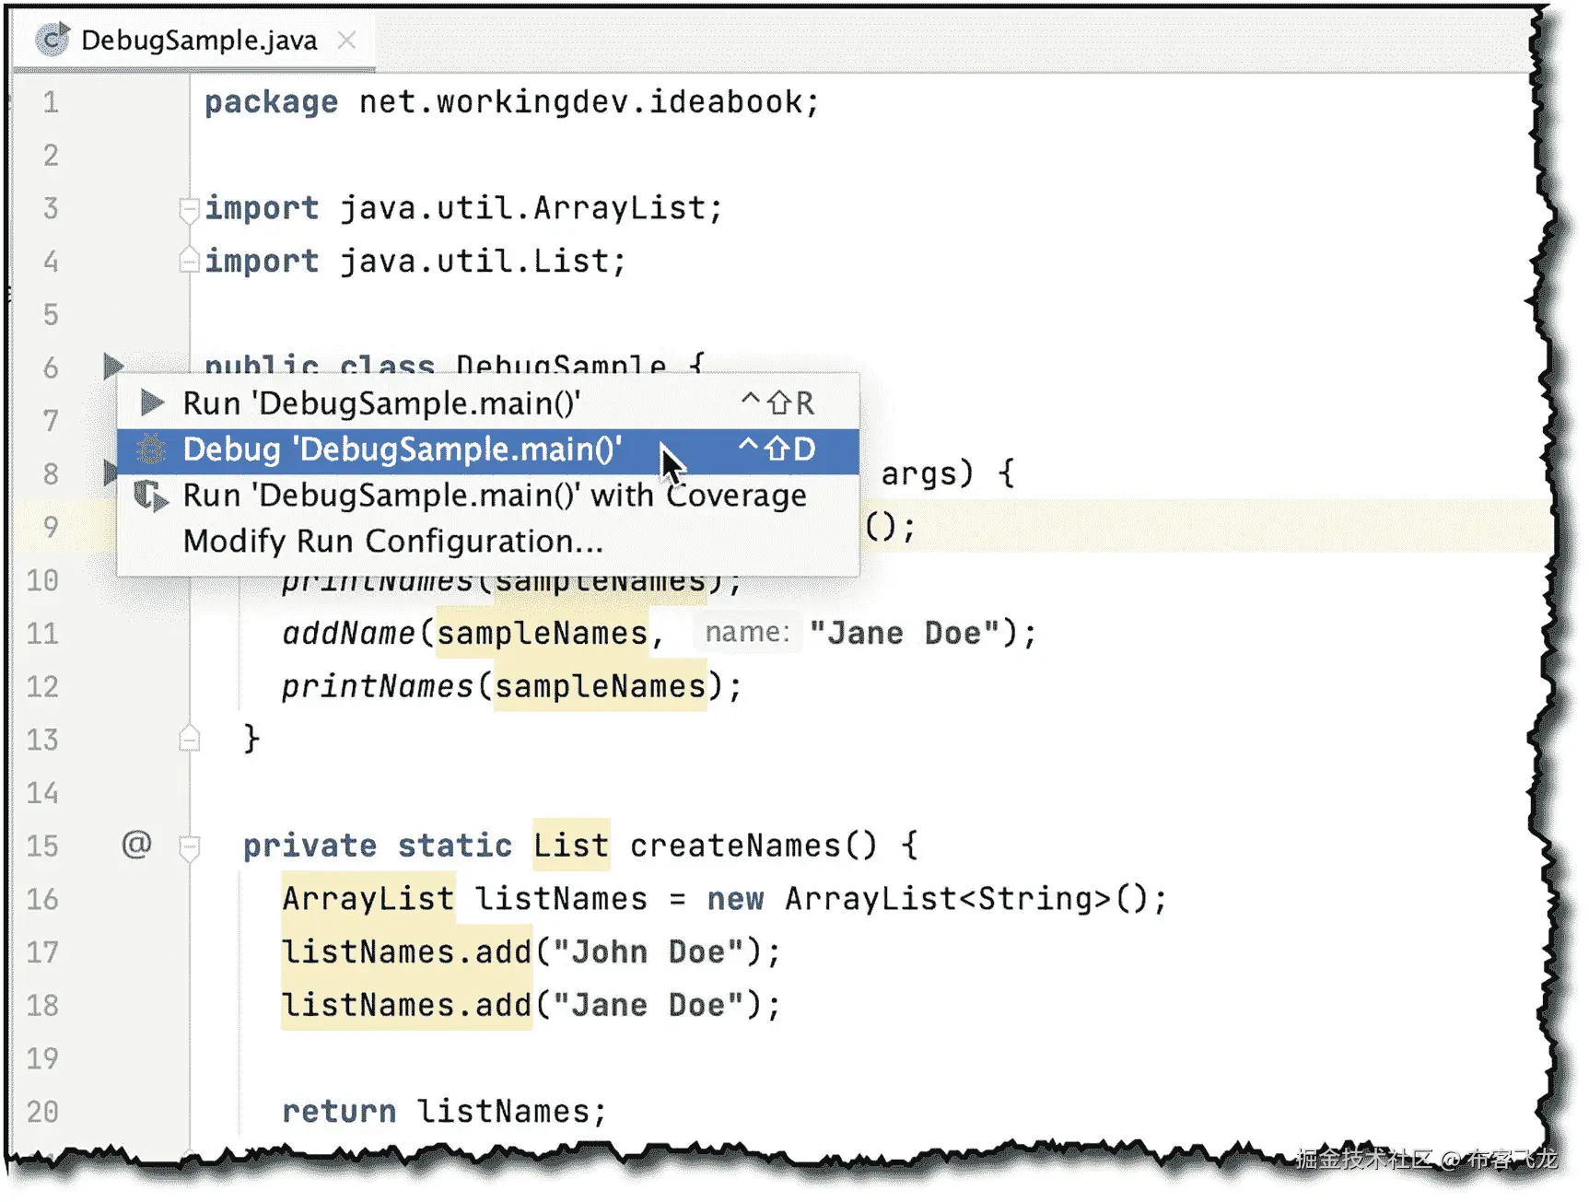Click the @ annotation gutter icon at line 15

(x=135, y=845)
